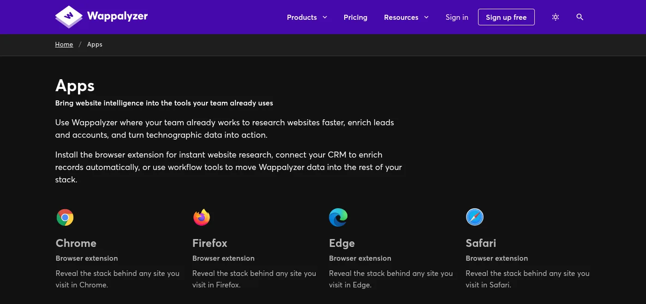Open search with the magnifier icon
The height and width of the screenshot is (304, 646).
580,17
